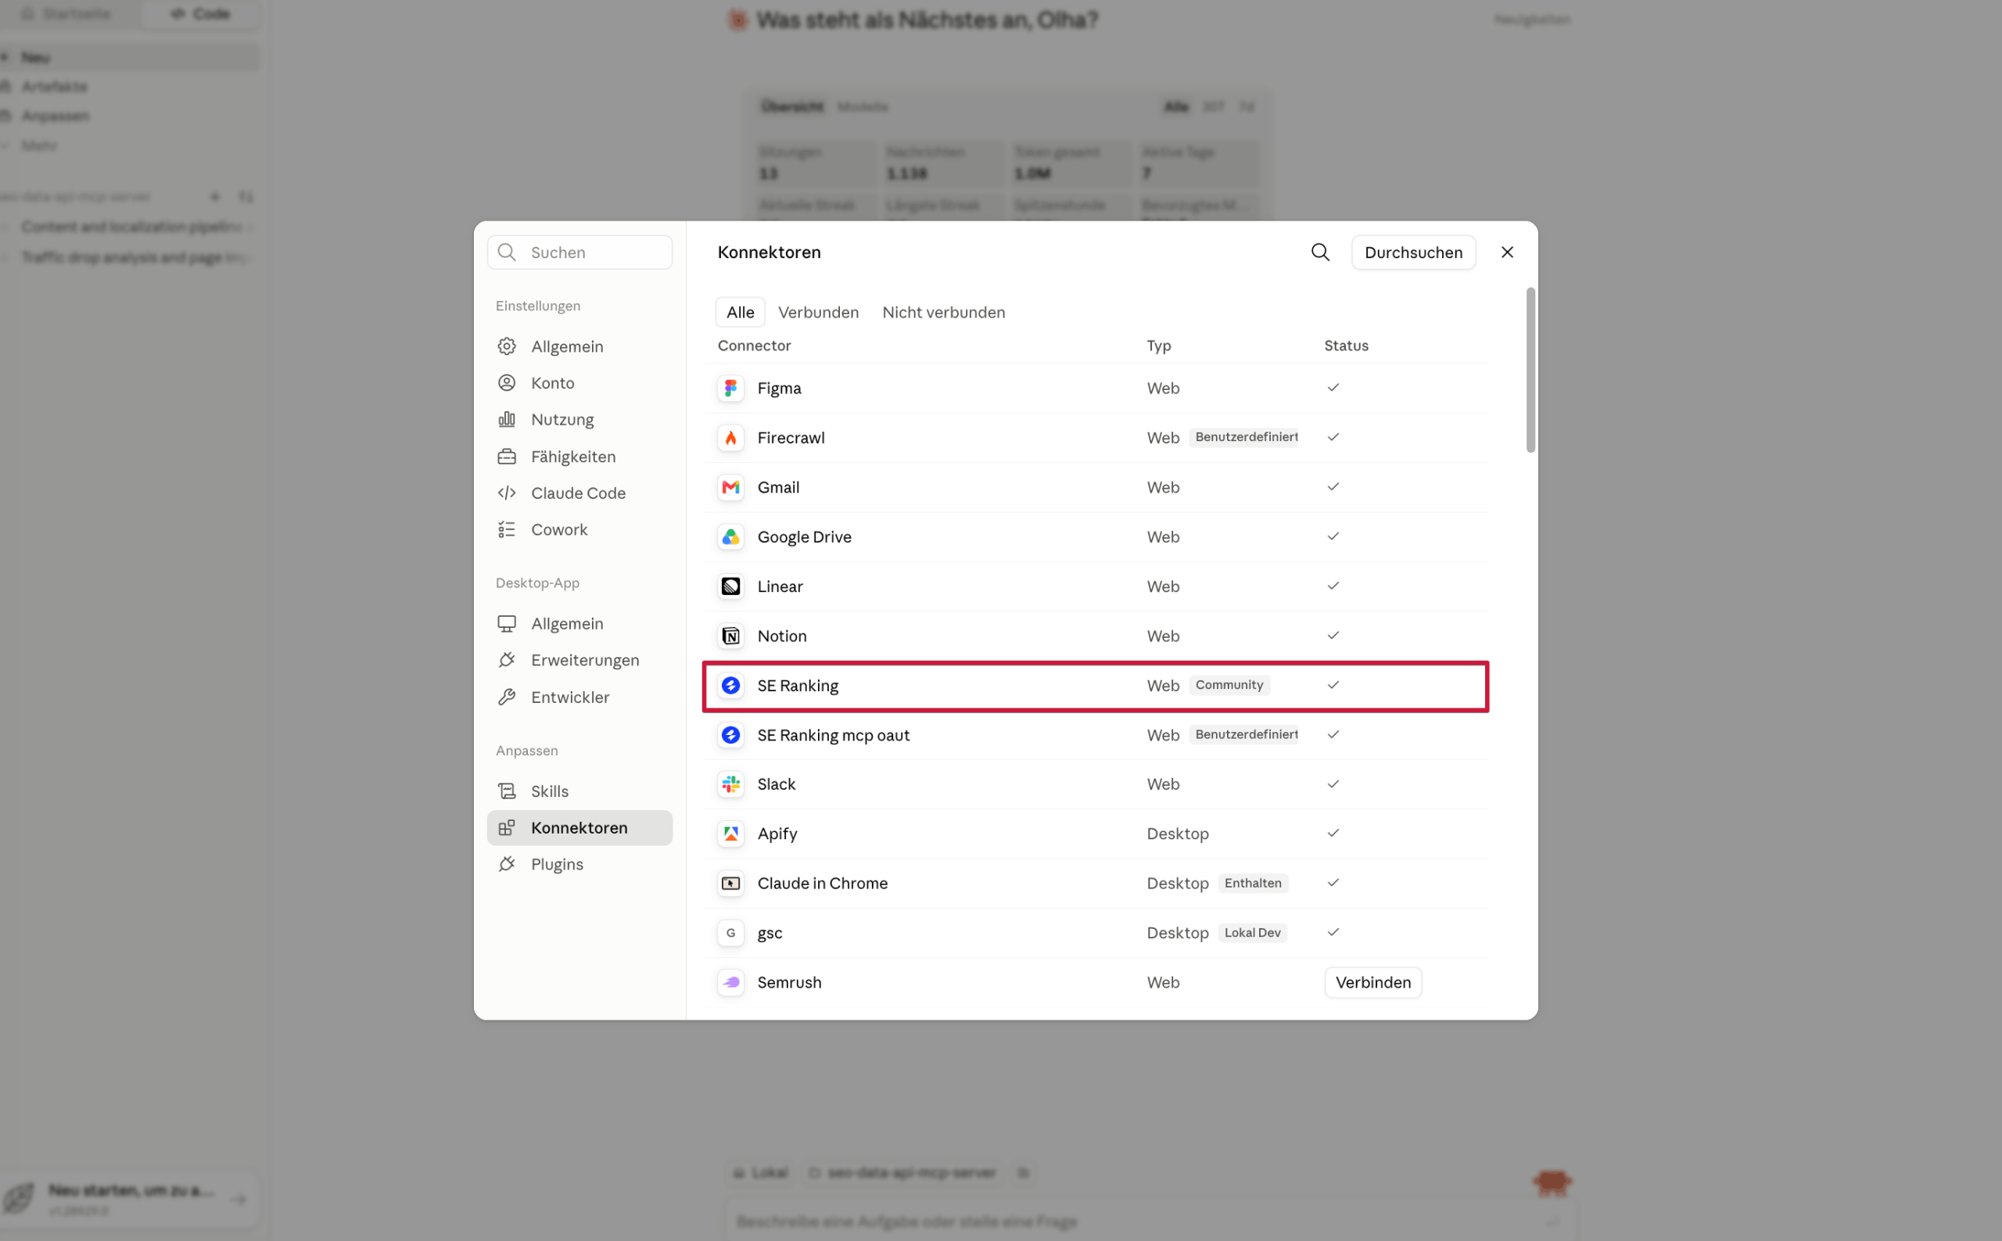Connect the Semrush connector via Verbinden
The height and width of the screenshot is (1241, 2002).
[1372, 981]
